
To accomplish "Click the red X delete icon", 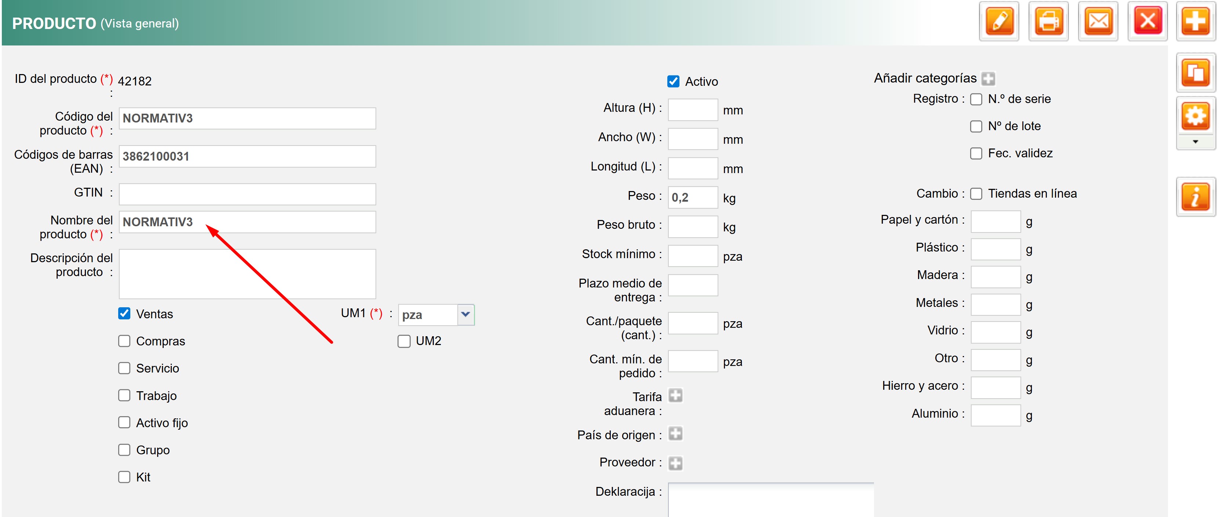I will [x=1147, y=21].
